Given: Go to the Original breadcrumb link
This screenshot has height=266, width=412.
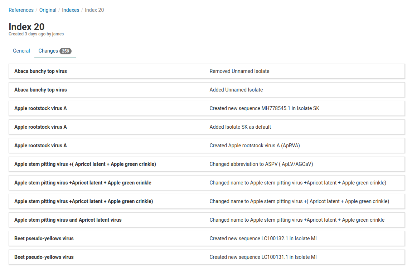Looking at the screenshot, I should click(x=48, y=10).
